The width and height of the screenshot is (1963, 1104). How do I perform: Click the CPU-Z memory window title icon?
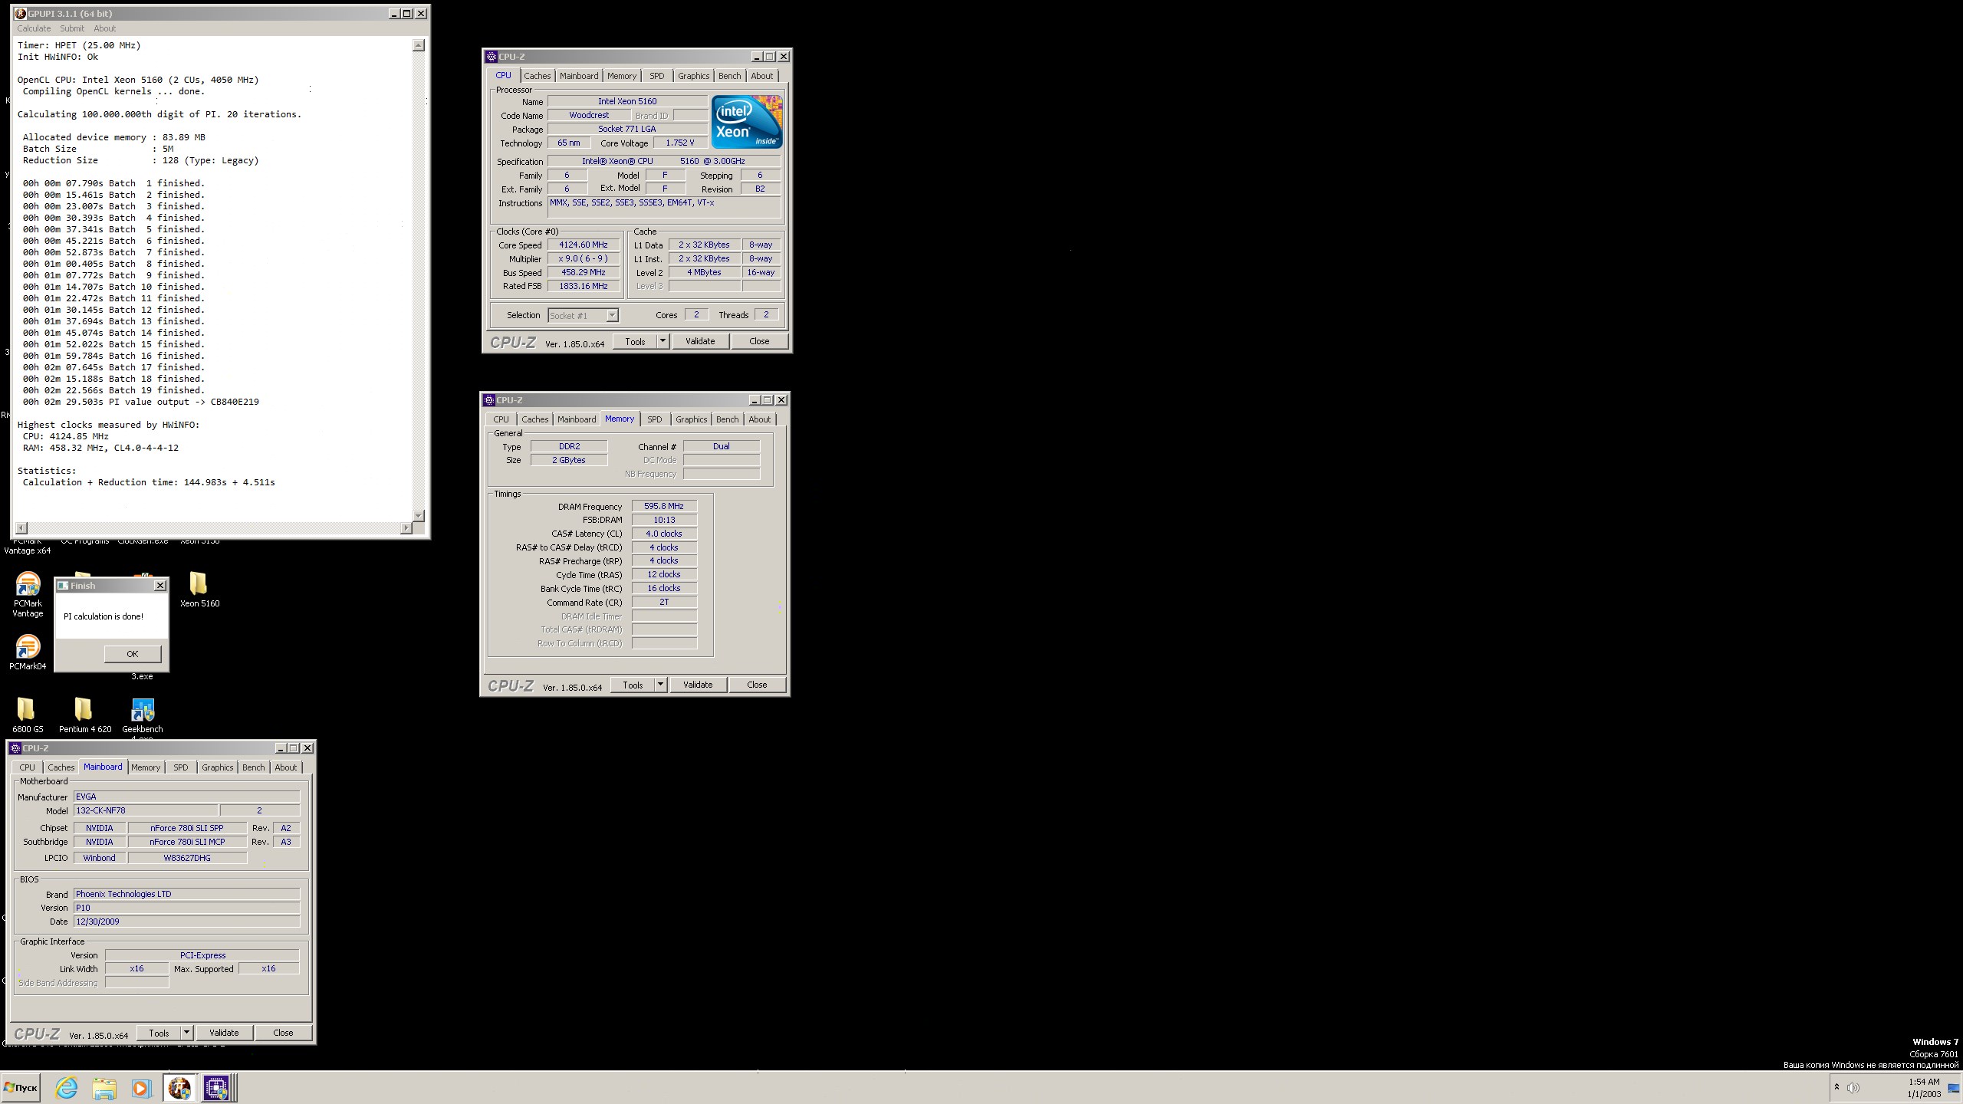[489, 400]
